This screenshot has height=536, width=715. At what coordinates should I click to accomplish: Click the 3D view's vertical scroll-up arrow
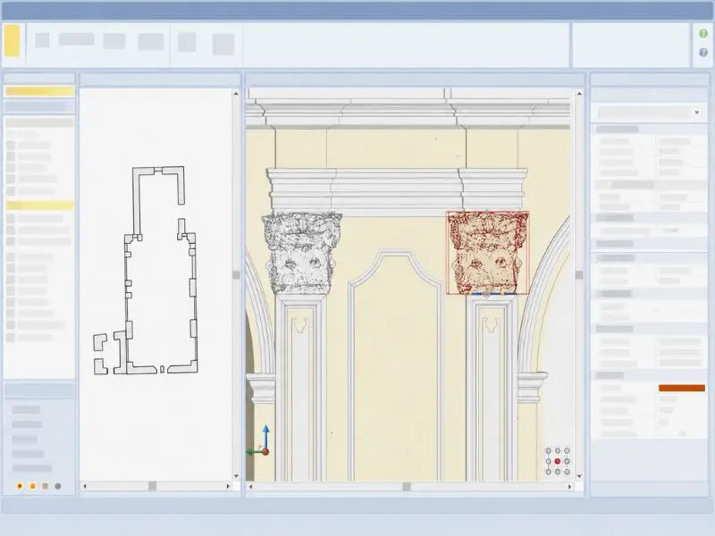click(x=579, y=94)
